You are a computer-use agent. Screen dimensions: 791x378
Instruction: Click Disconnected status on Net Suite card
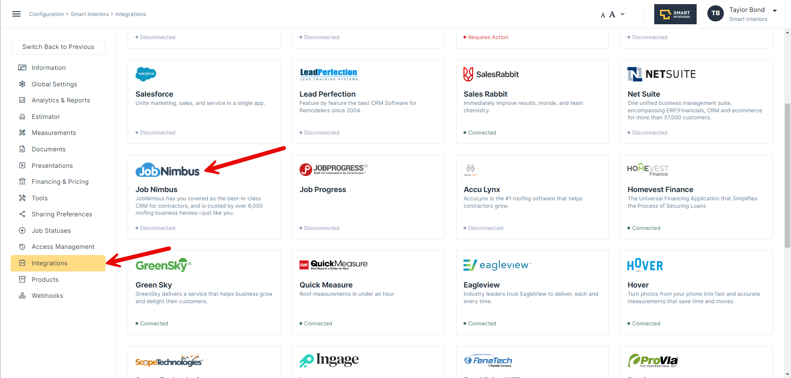(650, 132)
